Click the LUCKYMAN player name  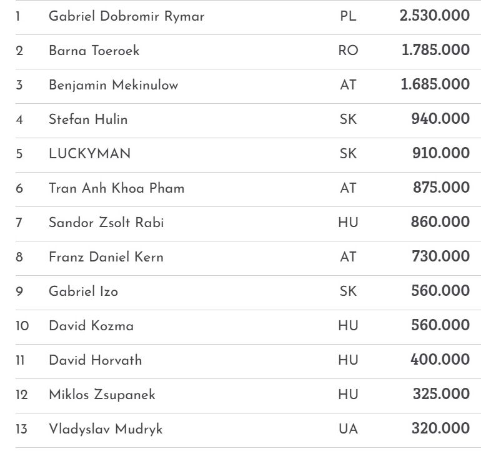click(89, 154)
